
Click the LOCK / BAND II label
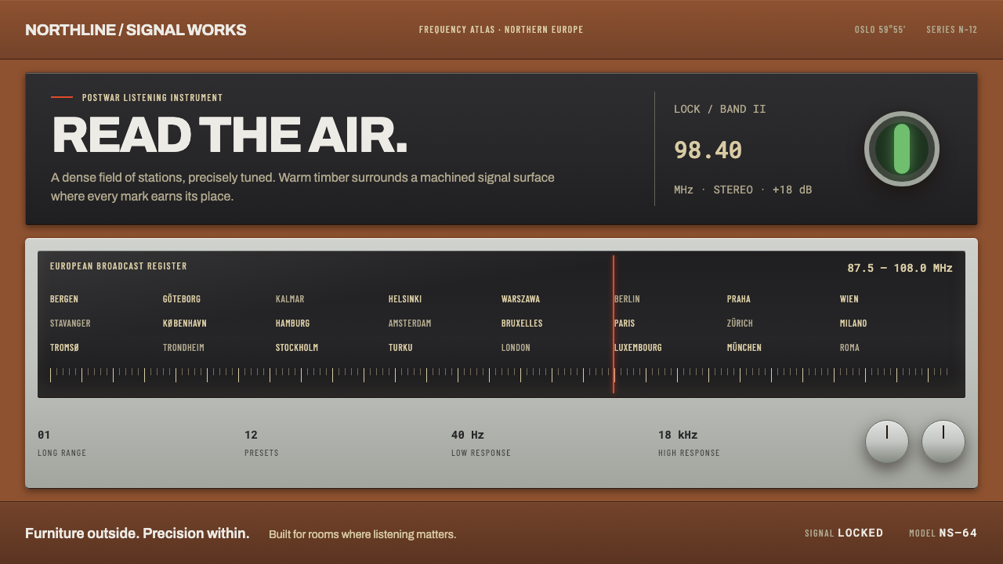click(x=720, y=109)
